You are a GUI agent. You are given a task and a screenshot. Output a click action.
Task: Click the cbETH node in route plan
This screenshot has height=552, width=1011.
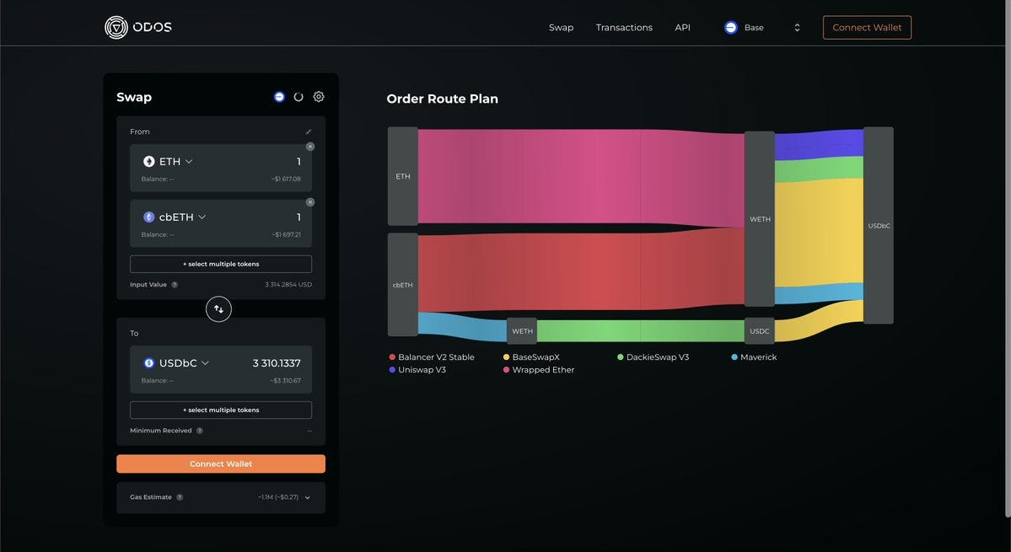(x=403, y=285)
